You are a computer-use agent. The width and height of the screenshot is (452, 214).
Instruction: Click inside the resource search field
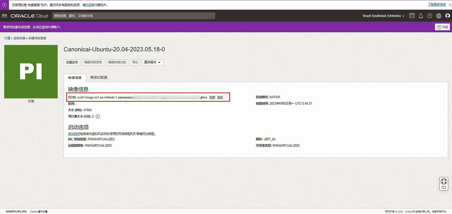point(132,16)
